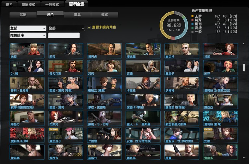Open the 黑桃·S·巴奇 character card

tap(104, 119)
